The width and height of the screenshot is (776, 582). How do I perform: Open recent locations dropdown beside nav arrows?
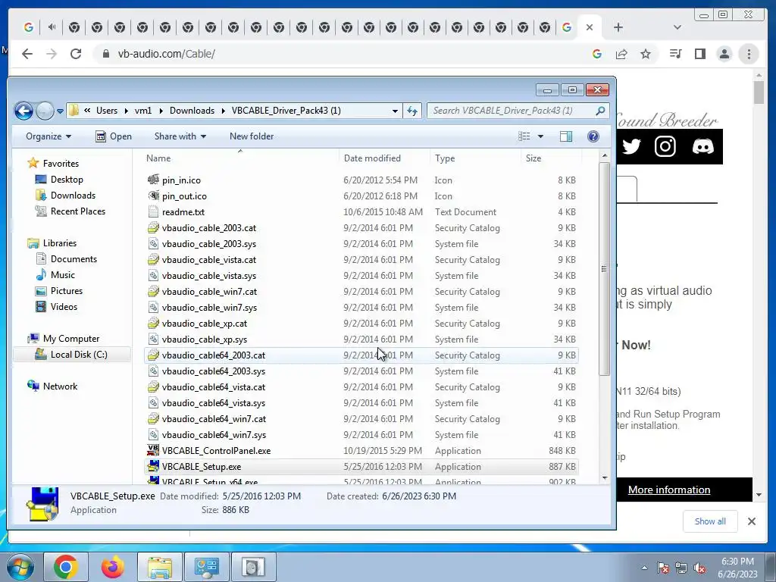[60, 111]
